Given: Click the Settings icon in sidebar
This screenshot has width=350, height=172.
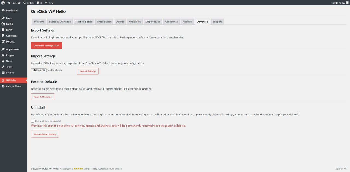Looking at the screenshot, I should coord(3,73).
